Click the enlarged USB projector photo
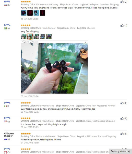This screenshot has height=154, width=132. (54, 69)
